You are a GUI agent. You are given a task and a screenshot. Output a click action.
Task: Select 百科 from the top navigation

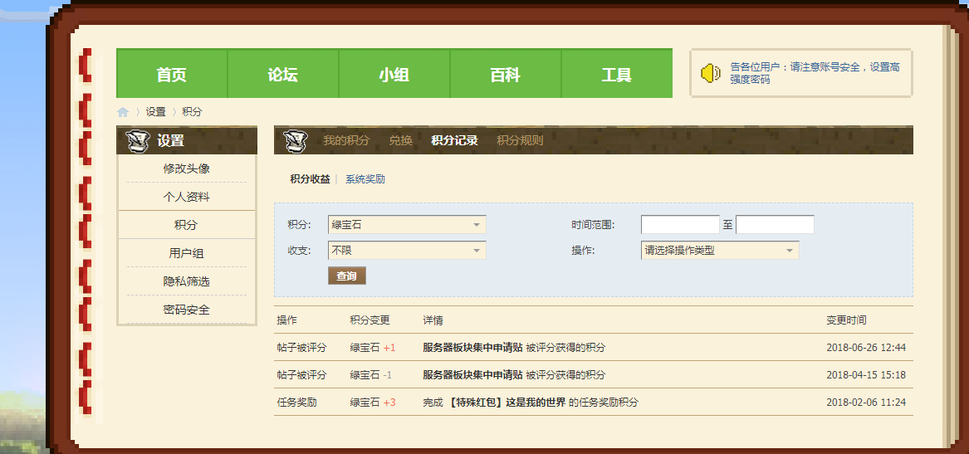[505, 75]
